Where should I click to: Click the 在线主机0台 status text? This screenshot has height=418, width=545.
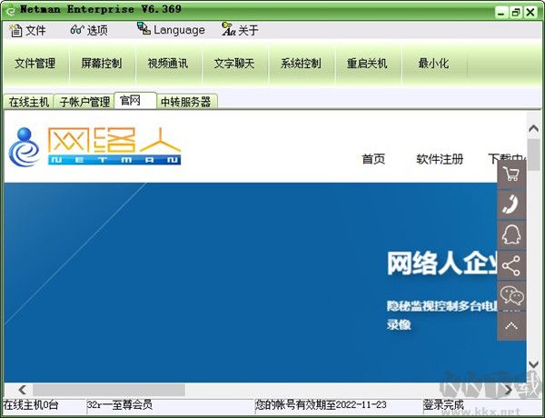[31, 404]
